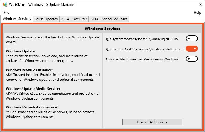Click the Служба Medic центра обновления label
The image size is (205, 132).
(x=142, y=59)
